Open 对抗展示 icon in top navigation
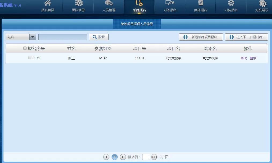The width and height of the screenshot is (272, 163). tap(262, 3)
